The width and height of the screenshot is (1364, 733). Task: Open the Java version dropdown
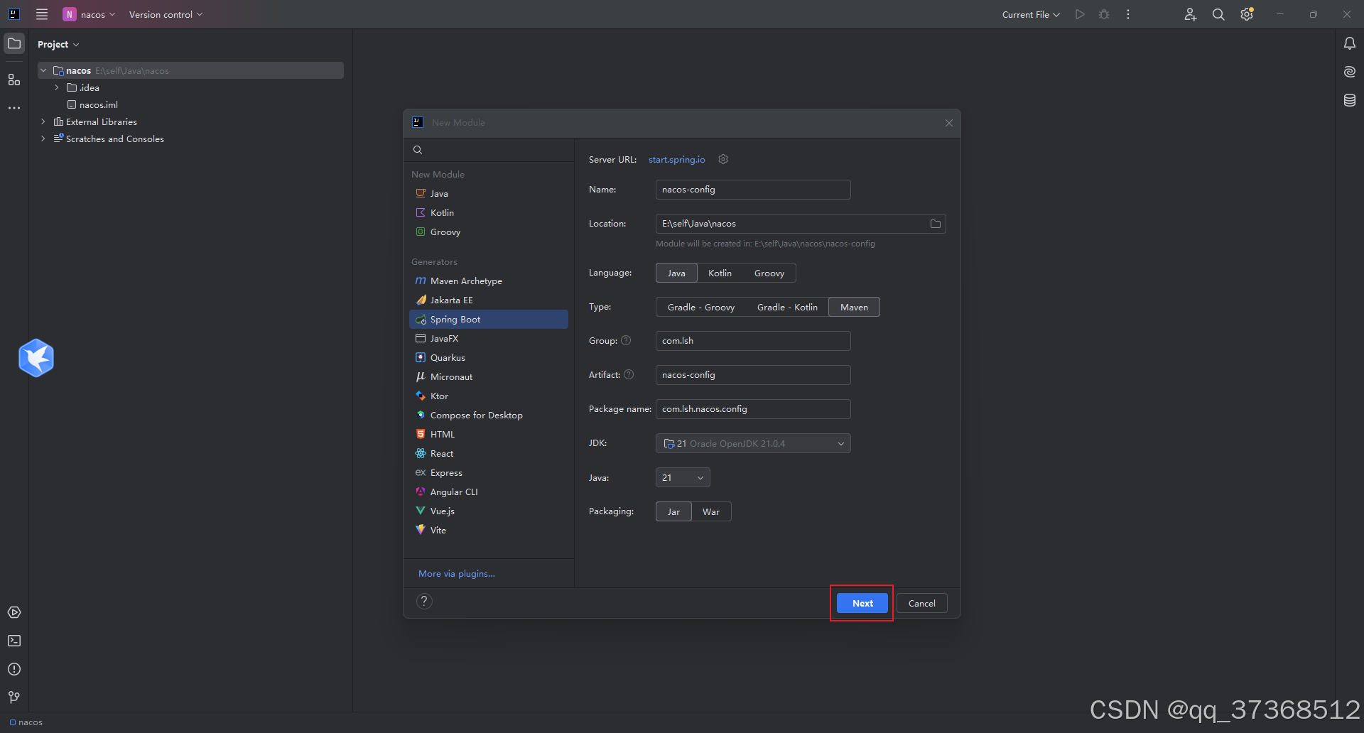coord(683,477)
